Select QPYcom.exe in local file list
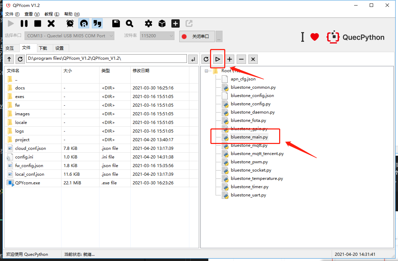398x261 pixels. (x=28, y=183)
